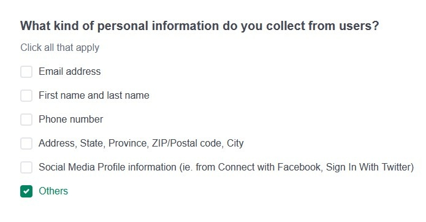Screen dimensions: 426x222
Task: Click the Social Media Profile information label
Action: point(226,167)
